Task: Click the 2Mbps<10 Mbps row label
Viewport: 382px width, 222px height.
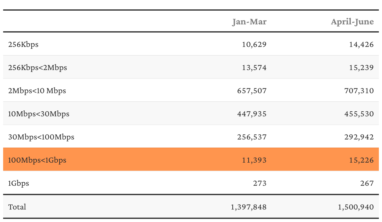Action: click(37, 91)
